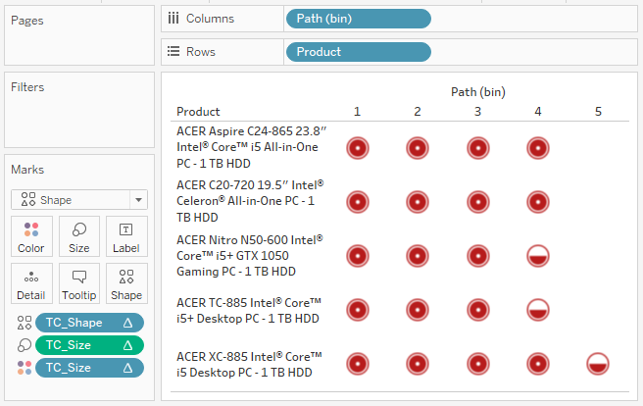Click the color icon beside blue TC_Size pill
The width and height of the screenshot is (643, 406).
[25, 368]
